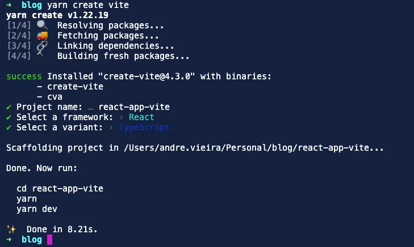414x247 pixels.
Task: Click the chevron before the TypeScript answer
Action: 112,127
